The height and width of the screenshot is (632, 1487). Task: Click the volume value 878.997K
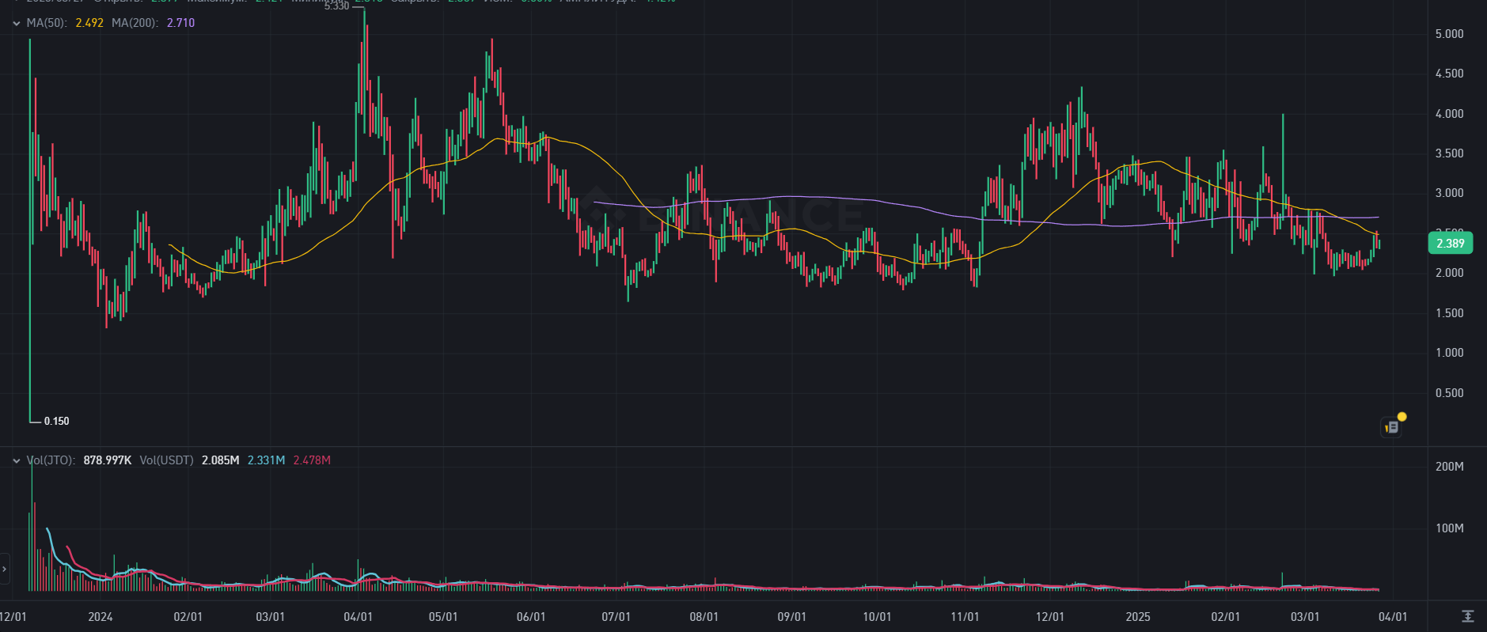107,460
